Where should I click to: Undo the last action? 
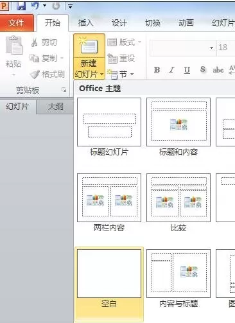click(35, 5)
